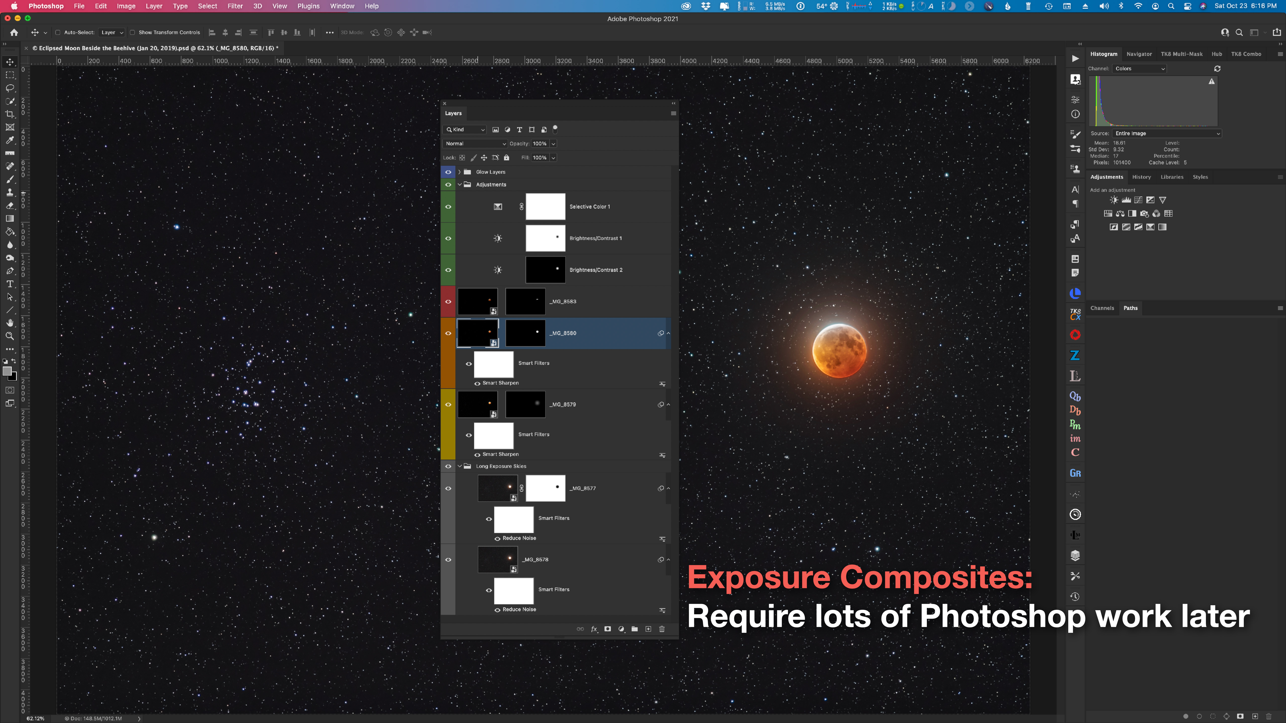Activate the Zoom tool in toolbar
1286x723 pixels.
[x=10, y=336]
